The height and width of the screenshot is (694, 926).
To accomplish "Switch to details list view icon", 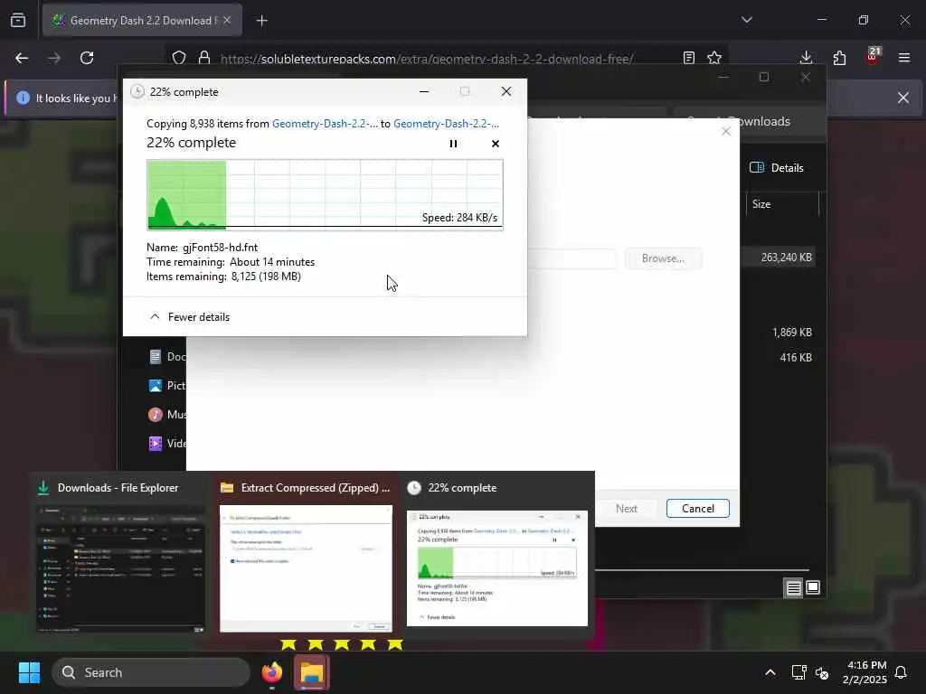I will [793, 587].
